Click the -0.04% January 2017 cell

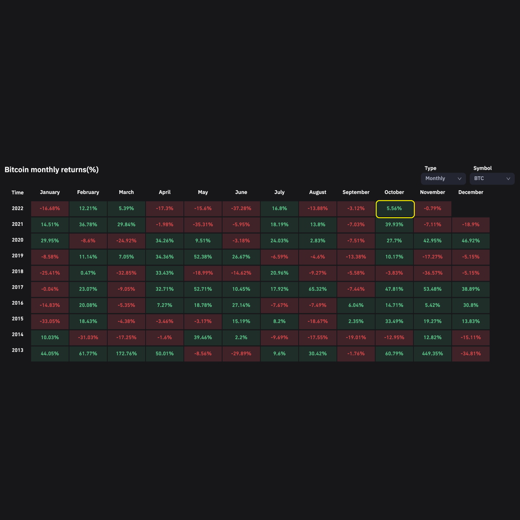[x=50, y=289]
